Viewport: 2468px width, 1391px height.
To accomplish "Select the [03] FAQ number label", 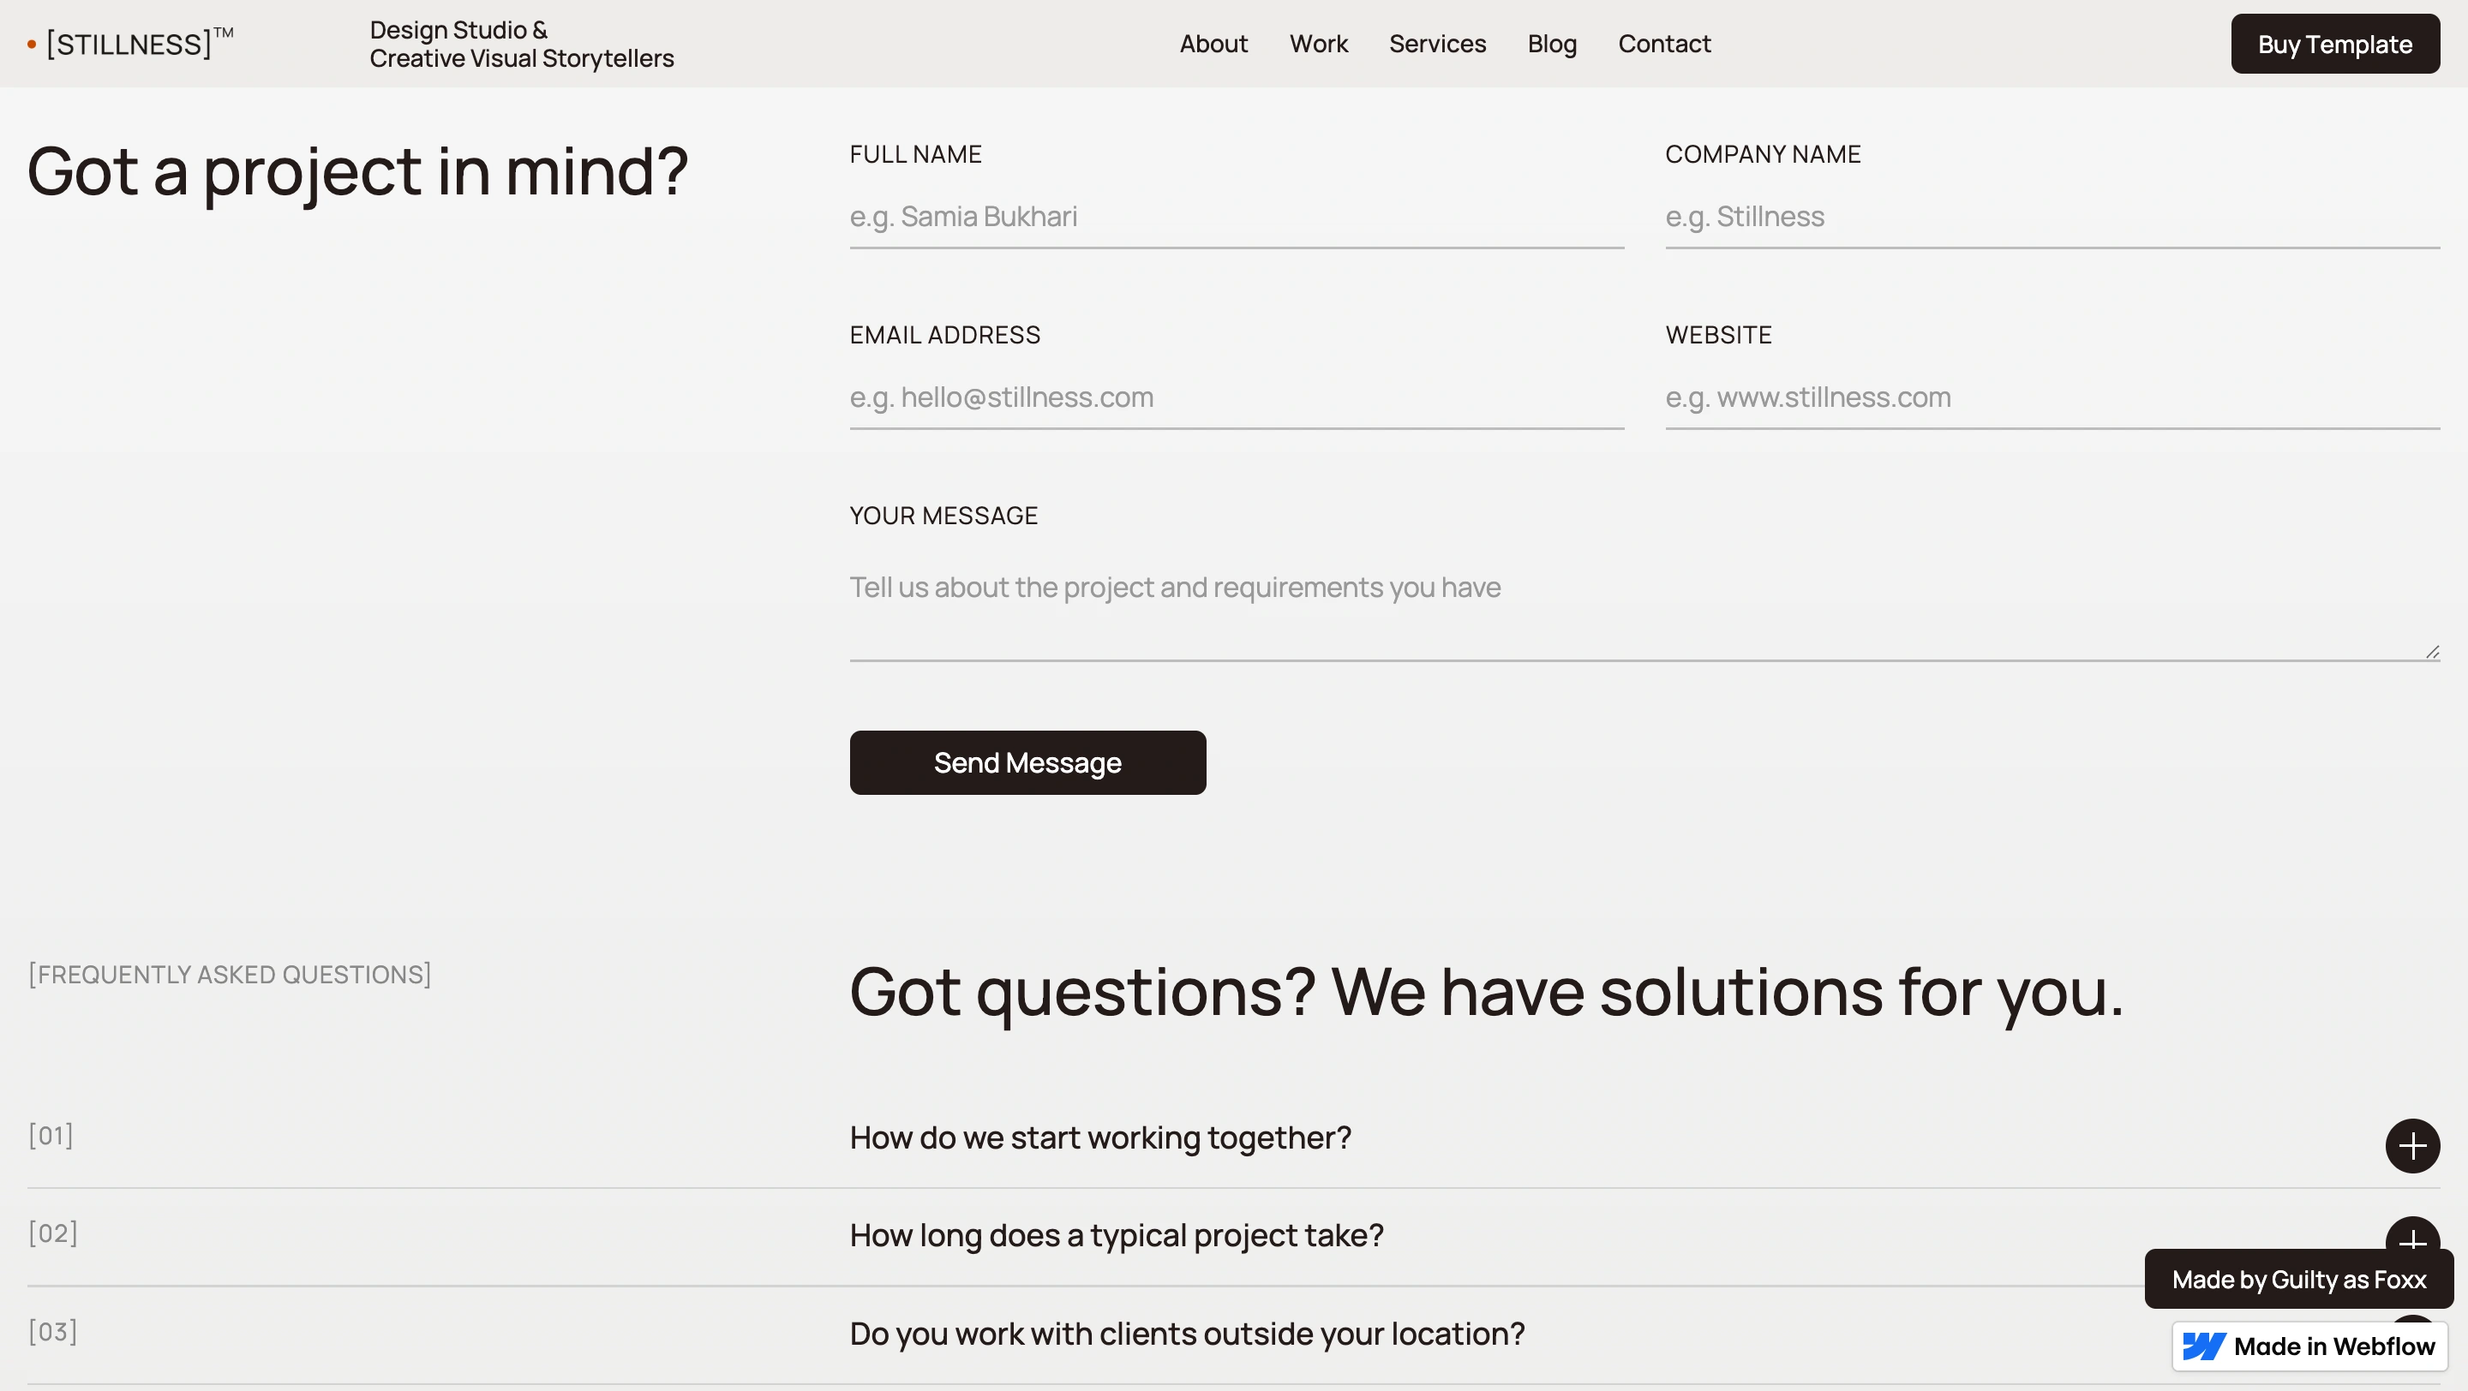I will (52, 1332).
